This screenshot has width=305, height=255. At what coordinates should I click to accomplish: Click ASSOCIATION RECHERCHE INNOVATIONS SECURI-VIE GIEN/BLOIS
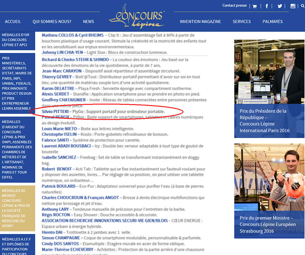[x=105, y=221]
